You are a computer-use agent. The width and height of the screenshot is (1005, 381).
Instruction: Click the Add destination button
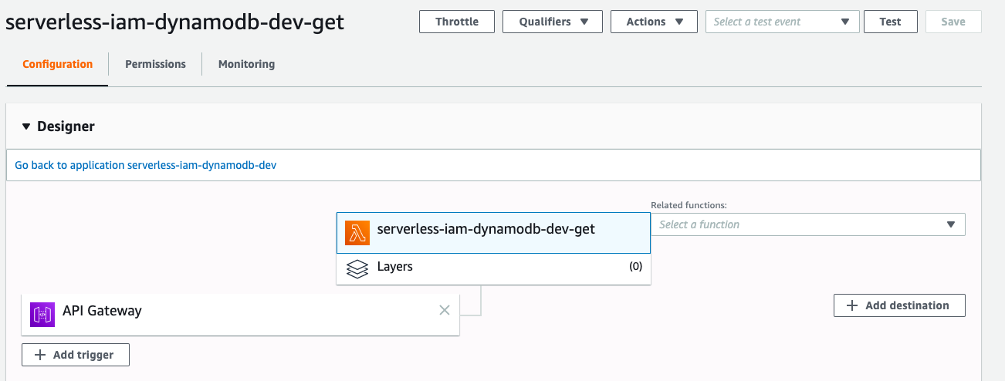click(x=899, y=305)
